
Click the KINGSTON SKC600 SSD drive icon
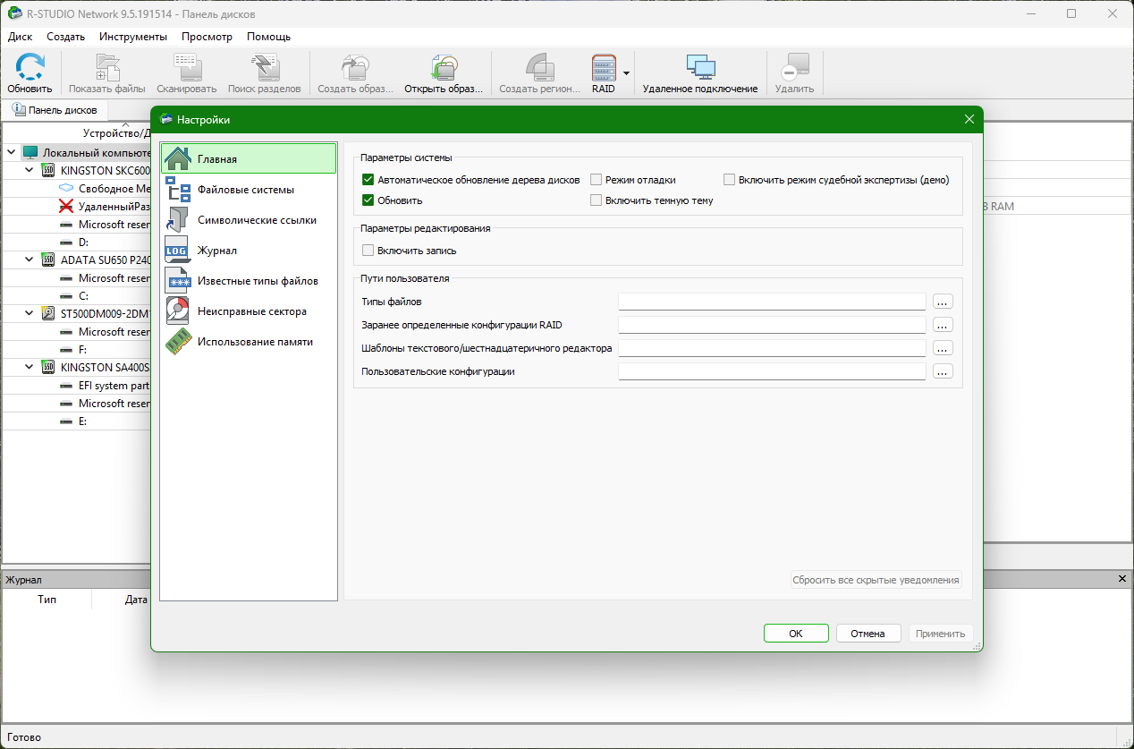click(x=48, y=170)
